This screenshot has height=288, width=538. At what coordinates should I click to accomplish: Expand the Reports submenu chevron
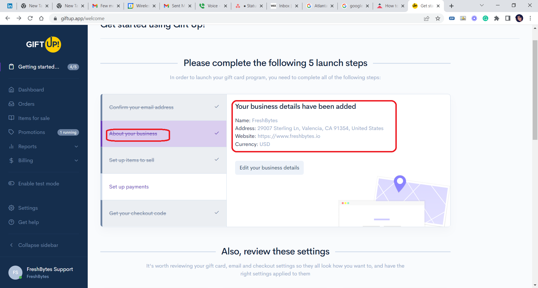pos(76,147)
